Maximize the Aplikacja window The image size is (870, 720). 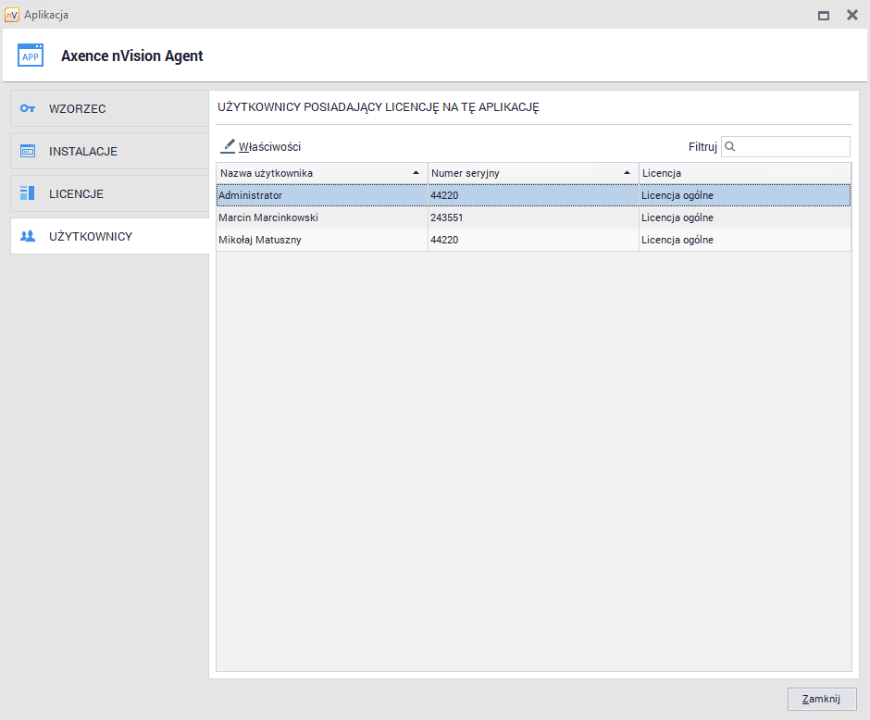[x=824, y=15]
